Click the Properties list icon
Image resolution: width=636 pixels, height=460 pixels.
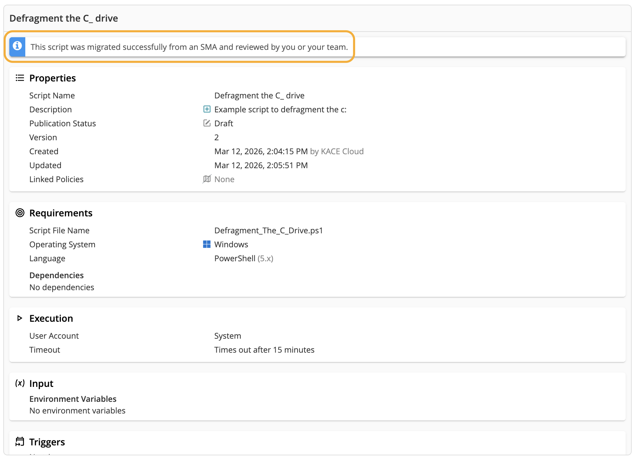click(20, 78)
